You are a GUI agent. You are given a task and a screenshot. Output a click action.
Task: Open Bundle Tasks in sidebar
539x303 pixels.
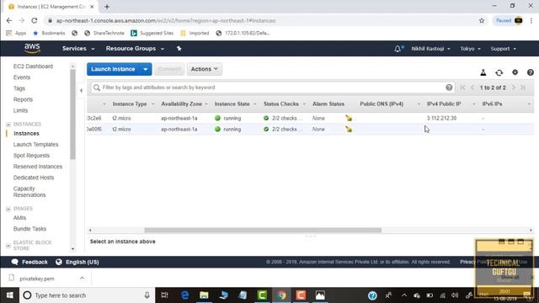pos(29,229)
